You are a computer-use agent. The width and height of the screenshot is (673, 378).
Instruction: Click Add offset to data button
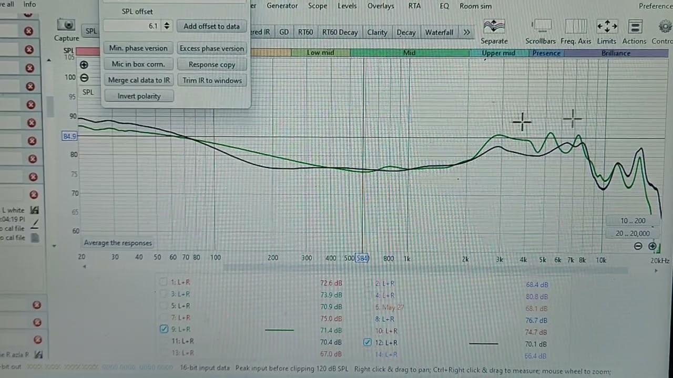(x=211, y=26)
